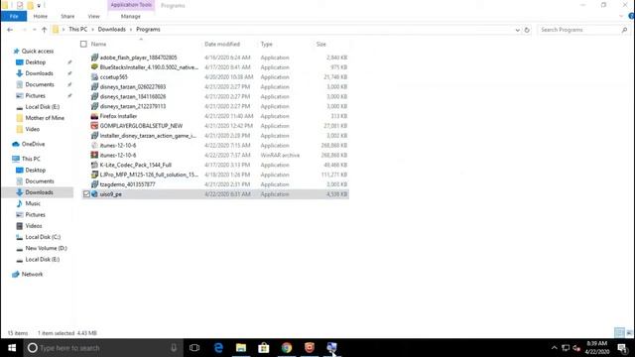Open Quick access in navigation pane
This screenshot has height=357, width=635.
[x=38, y=51]
